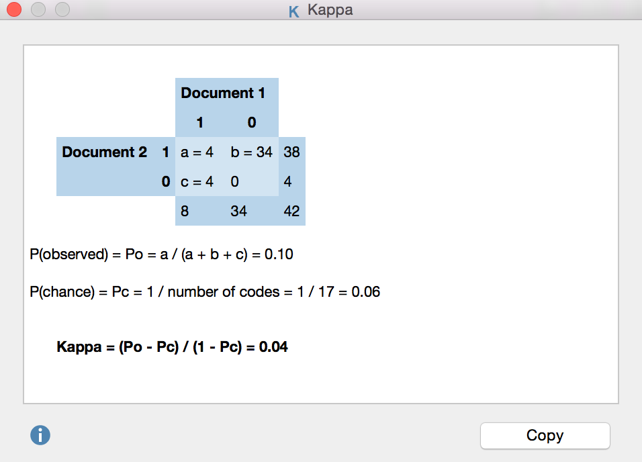642x462 pixels.
Task: Select the column total 8 cell
Action: coord(185,212)
